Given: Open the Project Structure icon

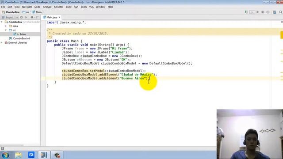Looking at the screenshot, I should (274, 12).
